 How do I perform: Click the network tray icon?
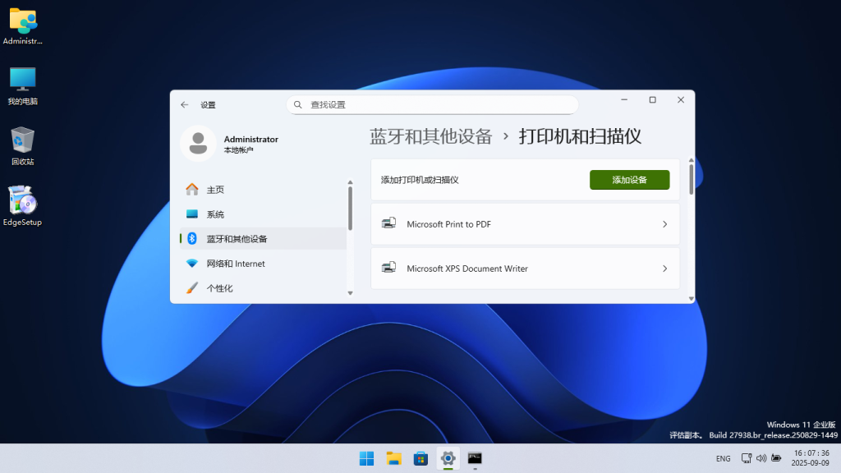coord(746,458)
